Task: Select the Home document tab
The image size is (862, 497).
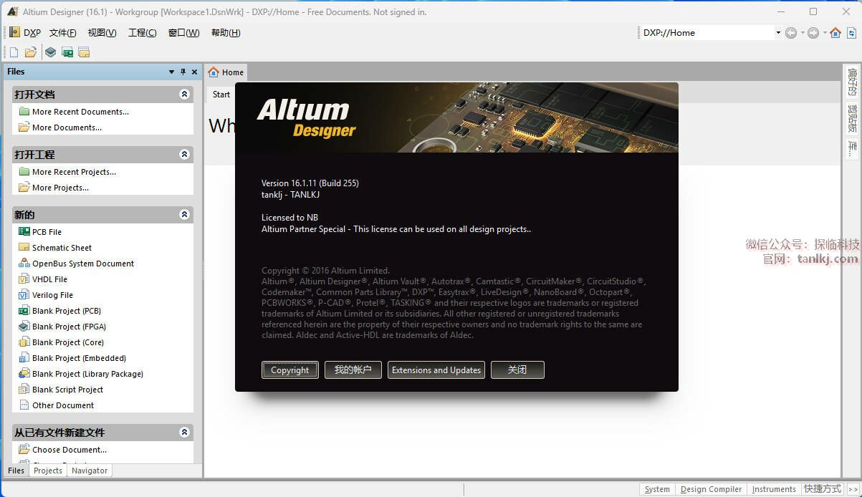Action: coord(226,72)
